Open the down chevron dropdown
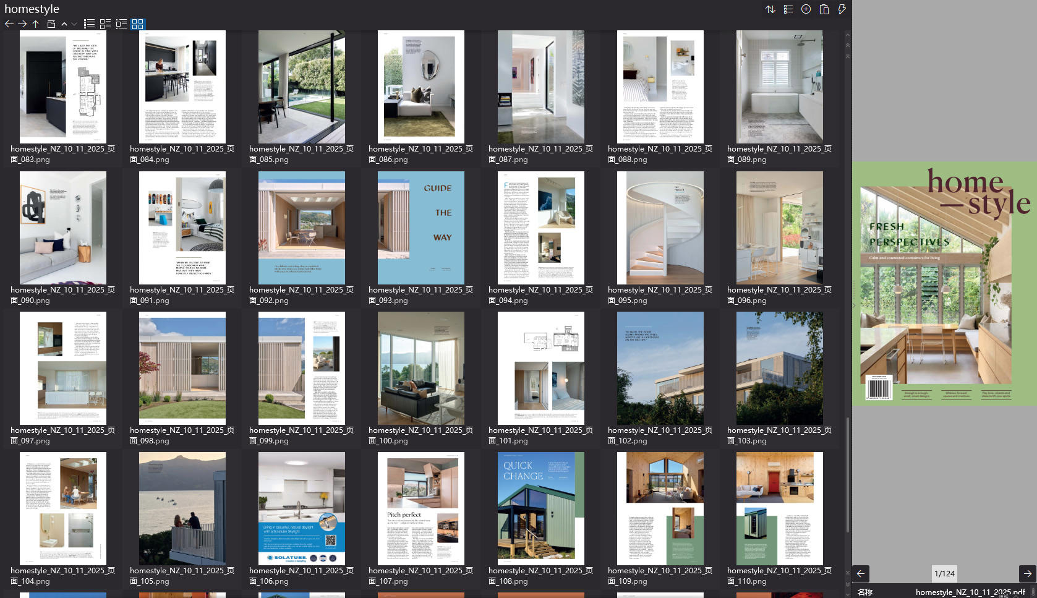Viewport: 1037px width, 598px height. tap(74, 24)
